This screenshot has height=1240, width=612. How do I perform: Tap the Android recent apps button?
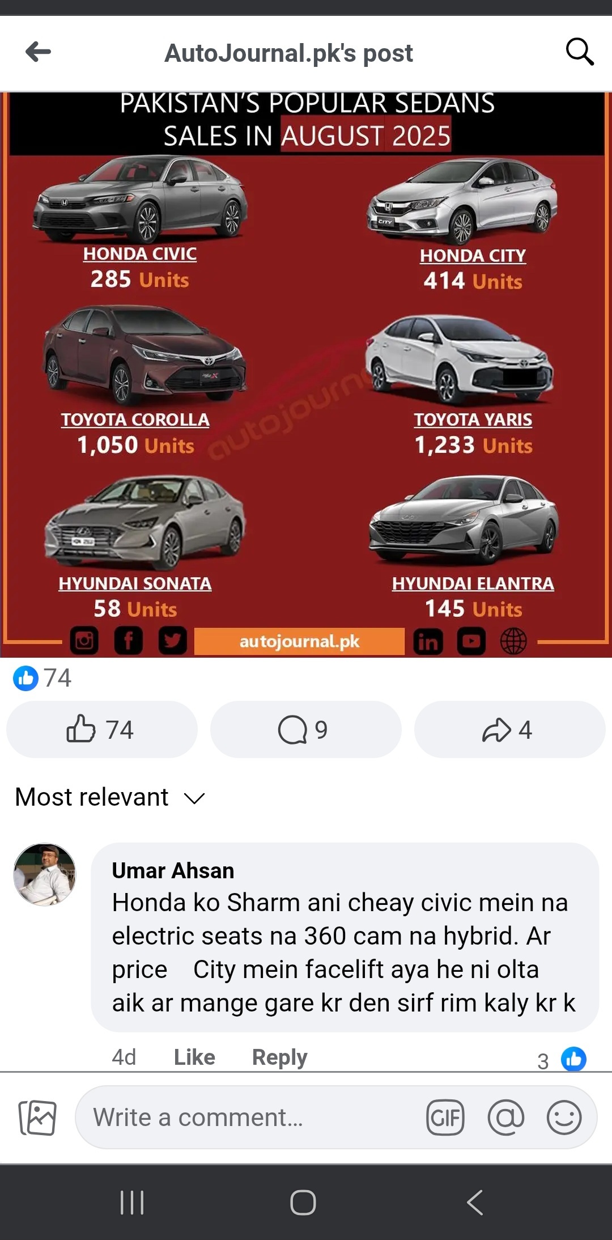[x=132, y=1202]
